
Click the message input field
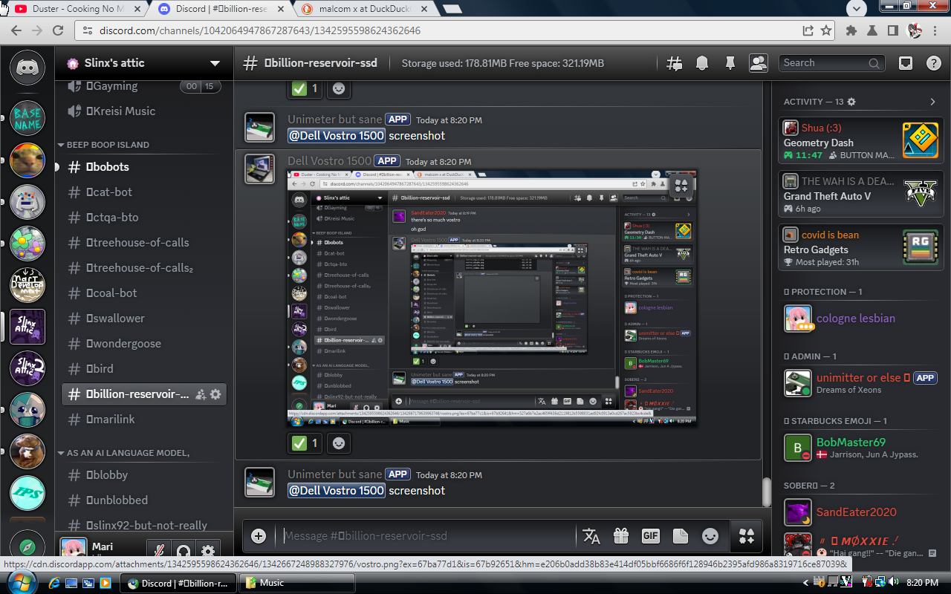click(423, 536)
